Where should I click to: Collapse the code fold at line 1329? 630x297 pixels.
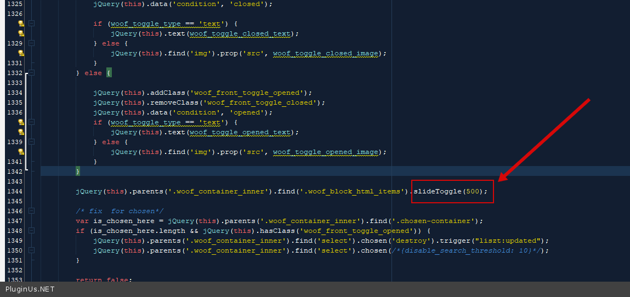click(32, 43)
